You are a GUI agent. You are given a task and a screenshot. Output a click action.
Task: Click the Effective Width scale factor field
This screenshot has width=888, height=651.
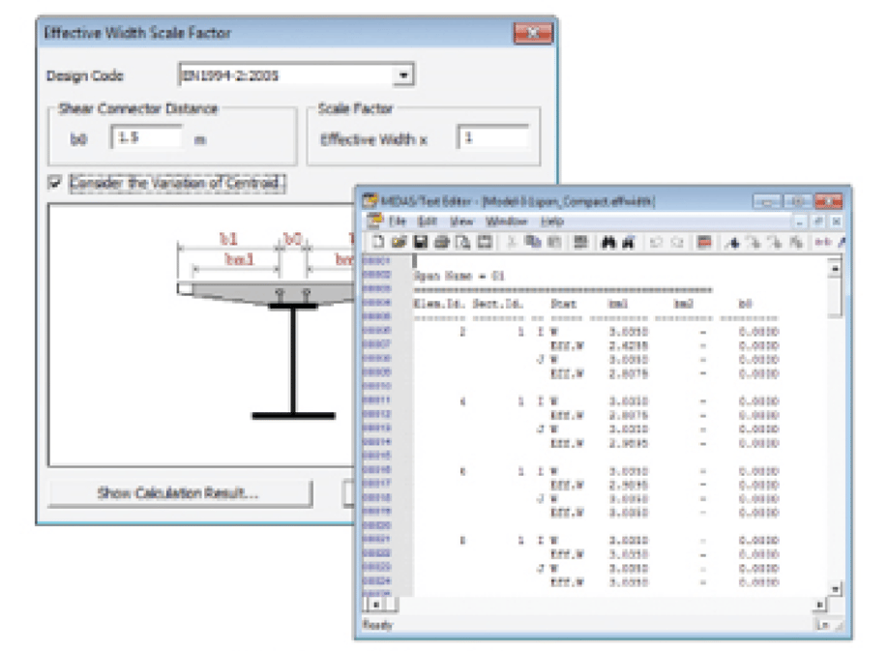(x=492, y=138)
